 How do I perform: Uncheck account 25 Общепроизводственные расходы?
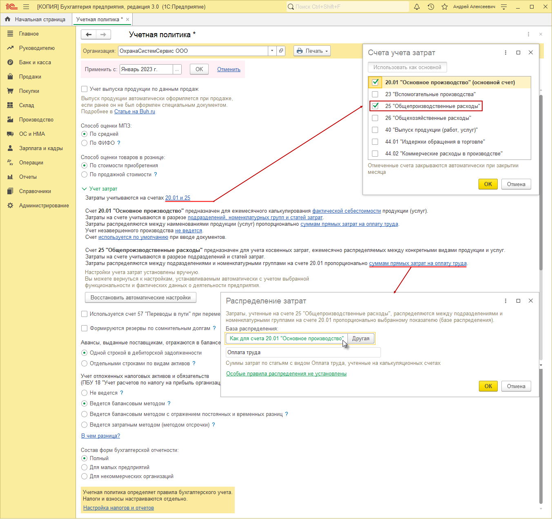point(375,106)
